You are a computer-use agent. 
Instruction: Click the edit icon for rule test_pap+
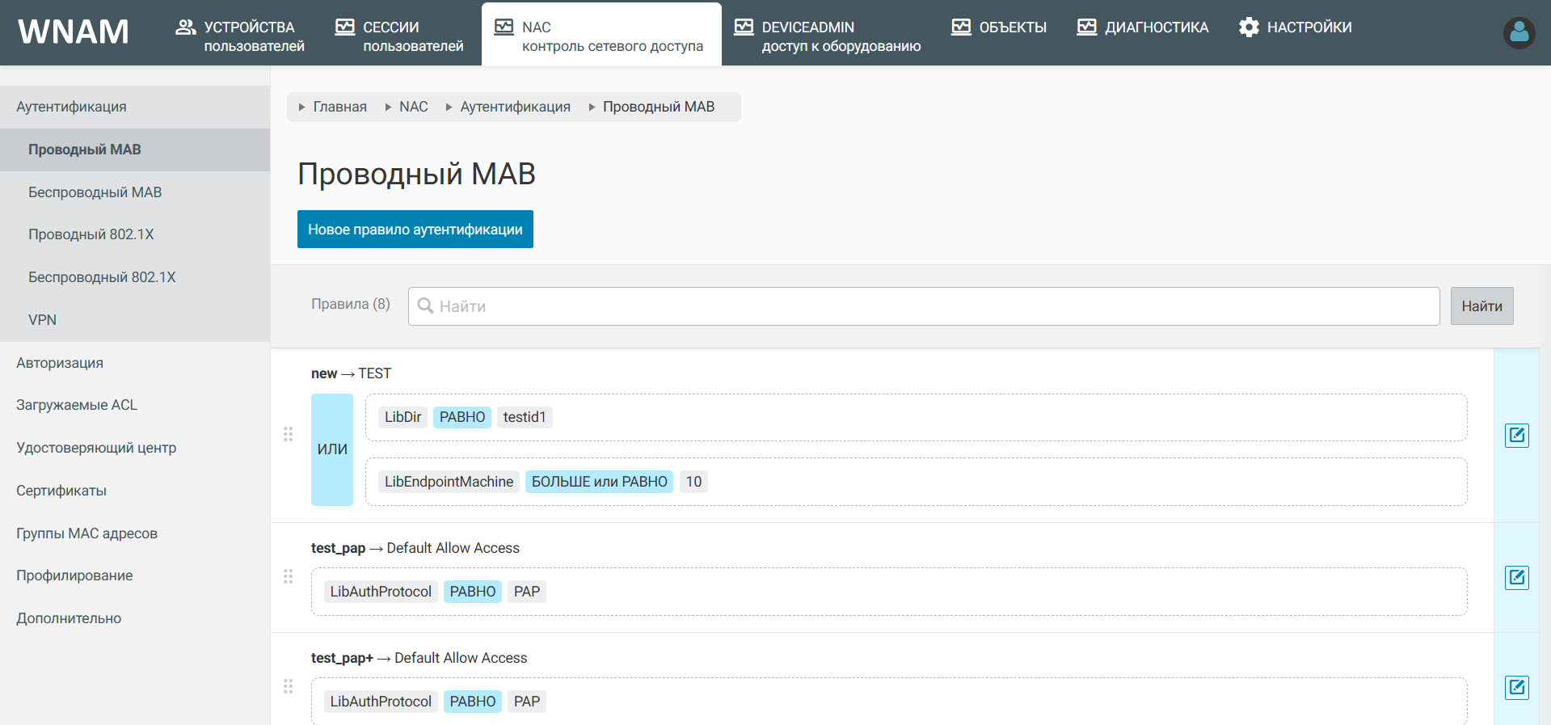pyautogui.click(x=1516, y=687)
